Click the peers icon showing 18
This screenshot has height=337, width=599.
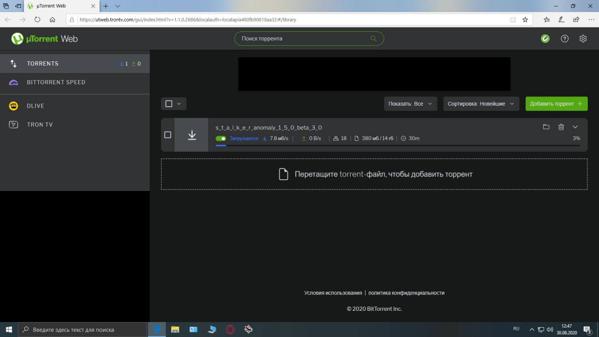click(336, 139)
